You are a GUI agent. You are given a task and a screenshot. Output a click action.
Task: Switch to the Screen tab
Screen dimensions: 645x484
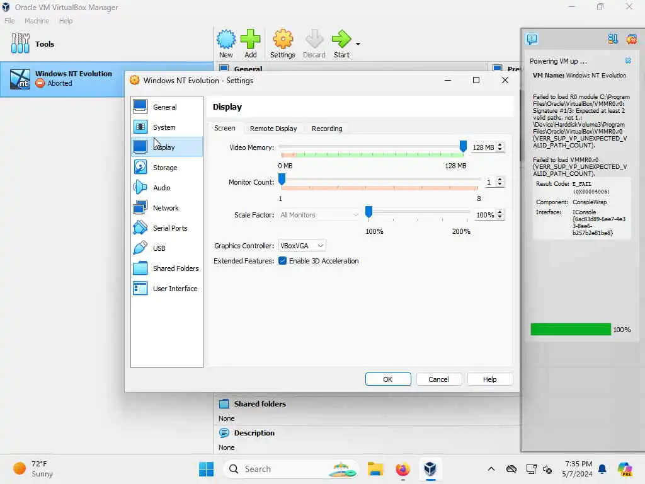[225, 128]
